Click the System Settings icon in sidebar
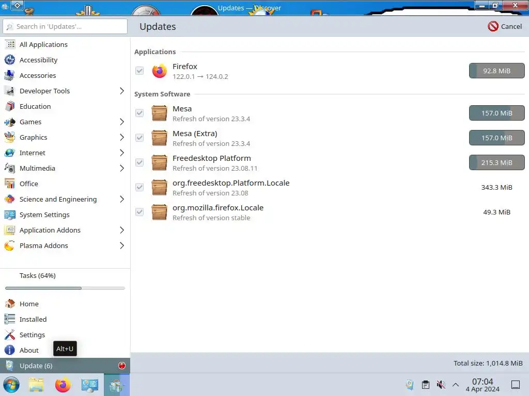529x396 pixels. pyautogui.click(x=10, y=215)
